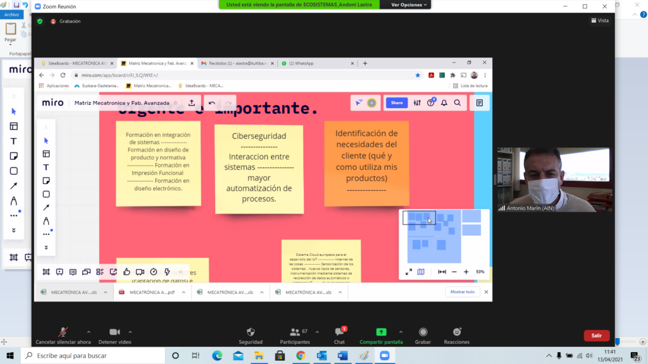Open Miro notifications bell
648x364 pixels.
(x=444, y=103)
